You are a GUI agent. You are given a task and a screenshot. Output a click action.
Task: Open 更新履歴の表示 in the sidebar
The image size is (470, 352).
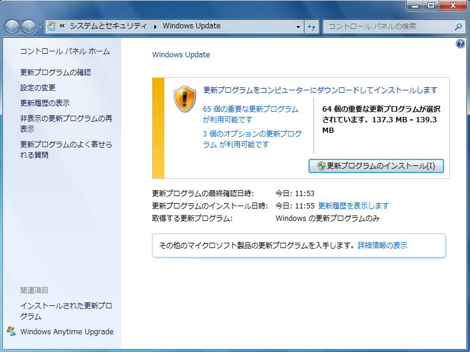[x=45, y=103]
